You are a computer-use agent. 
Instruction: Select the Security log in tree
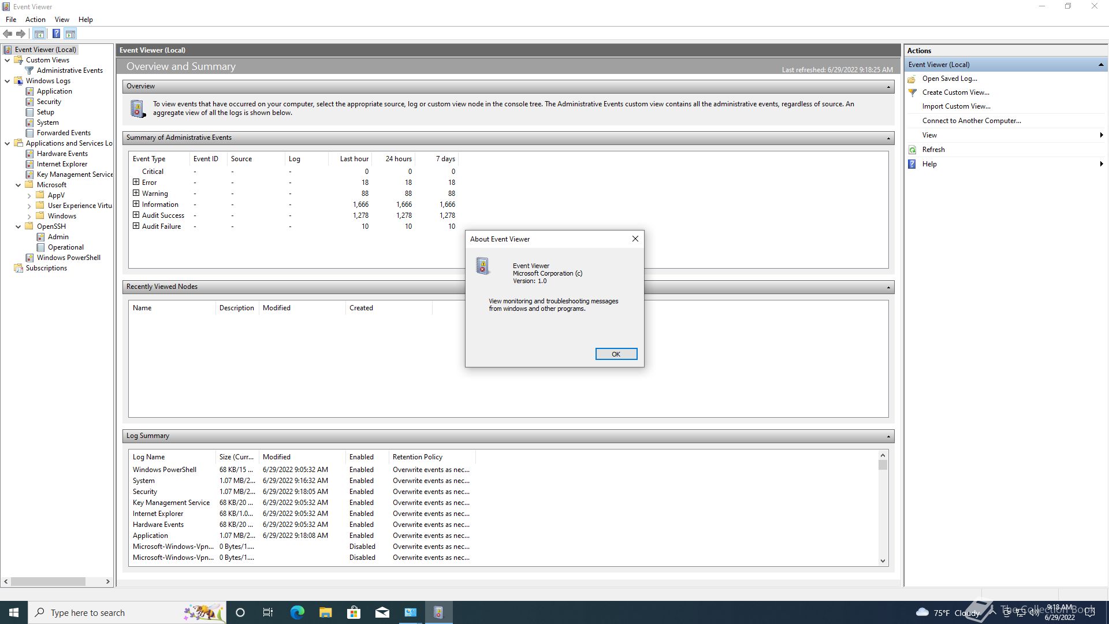[x=49, y=102]
